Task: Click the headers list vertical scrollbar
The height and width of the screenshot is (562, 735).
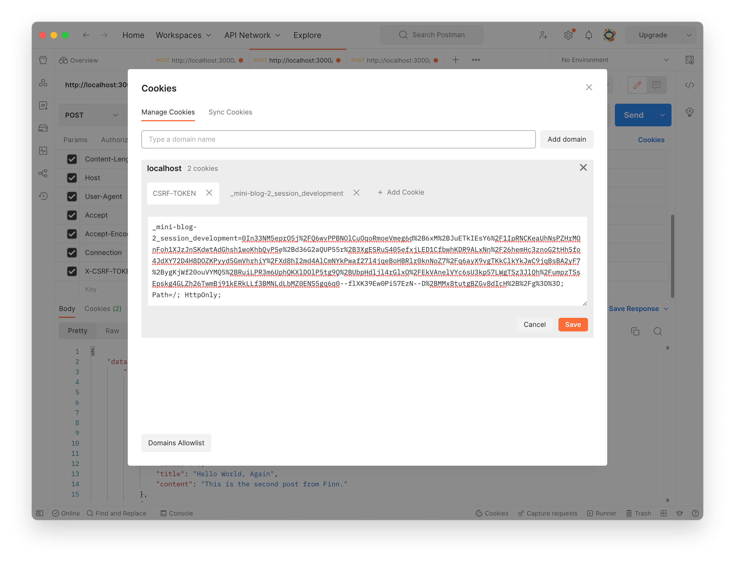Action: 672,256
